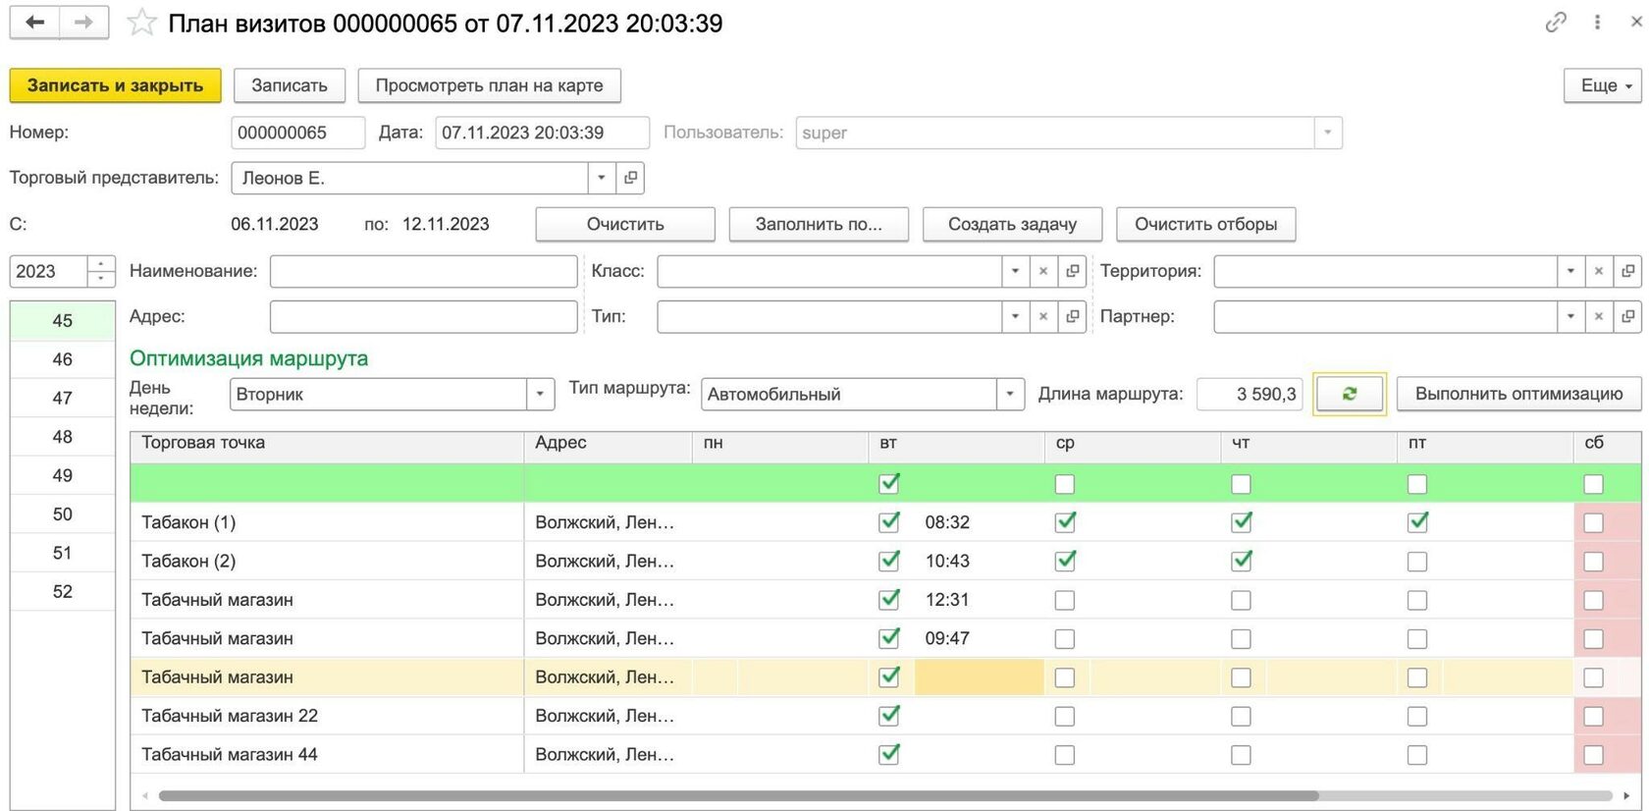
Task: Click the Очистить button
Action: pyautogui.click(x=625, y=224)
